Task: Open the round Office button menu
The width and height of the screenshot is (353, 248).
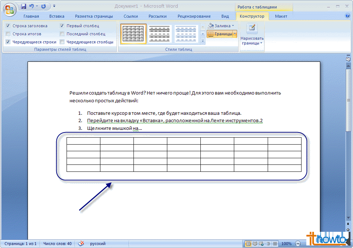Action: (x=9, y=10)
